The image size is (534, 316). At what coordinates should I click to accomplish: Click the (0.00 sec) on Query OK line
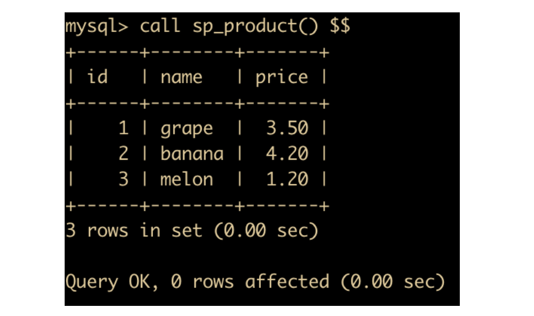click(392, 281)
